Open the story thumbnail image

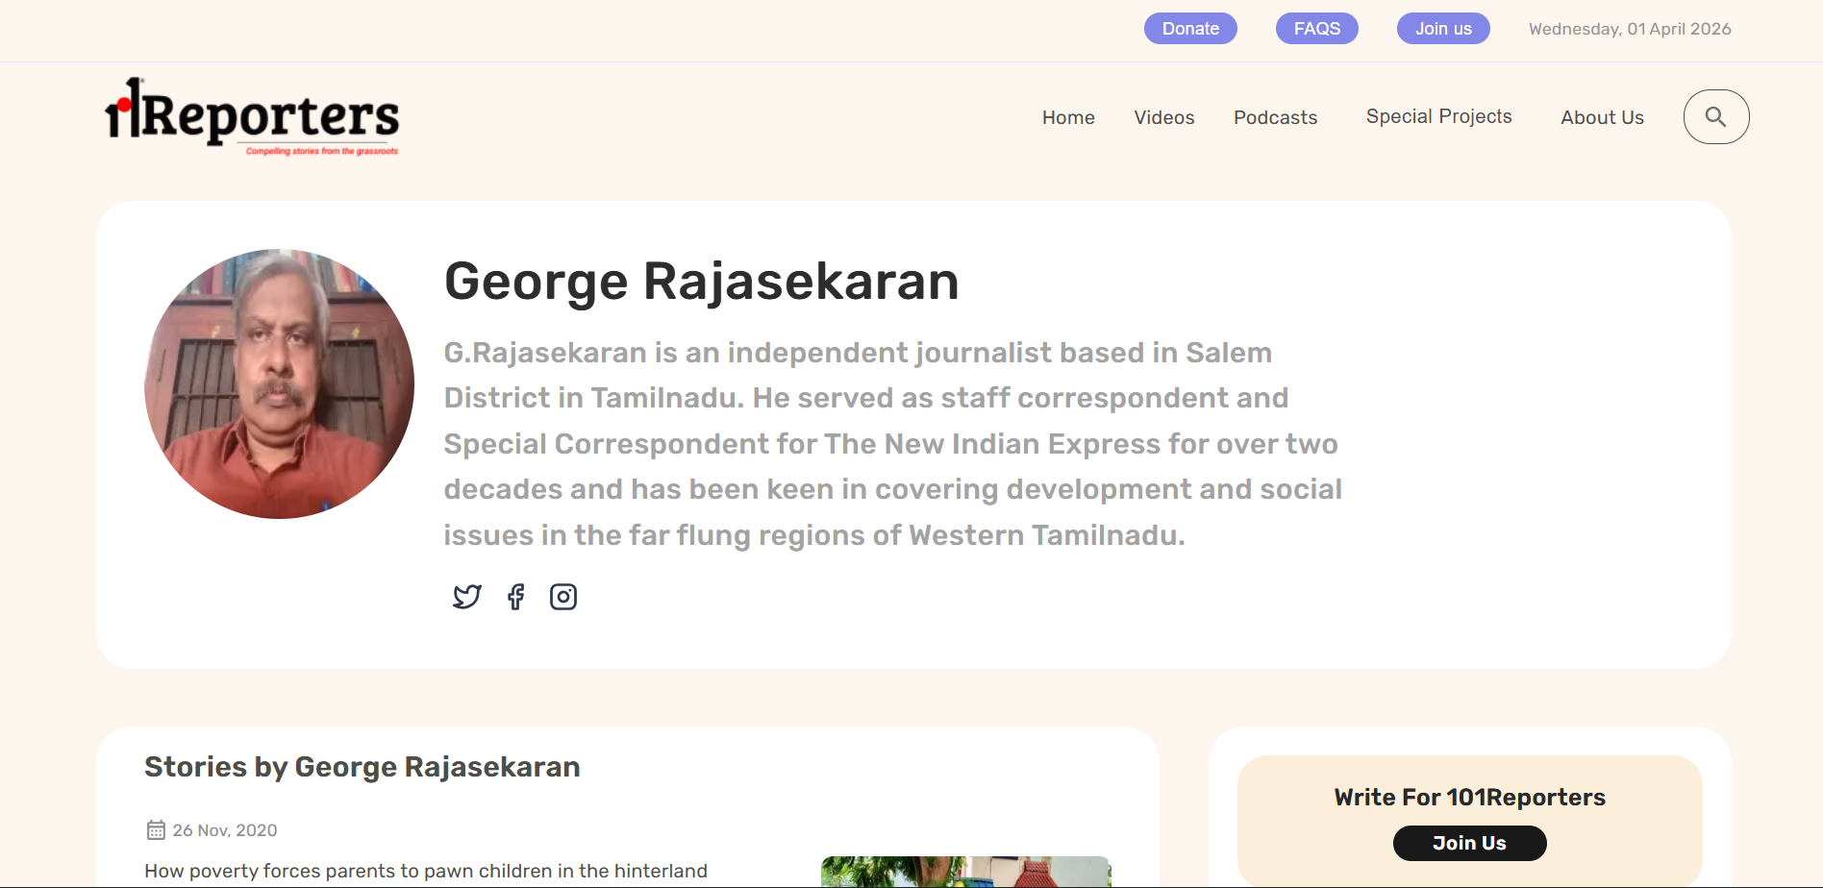[965, 872]
